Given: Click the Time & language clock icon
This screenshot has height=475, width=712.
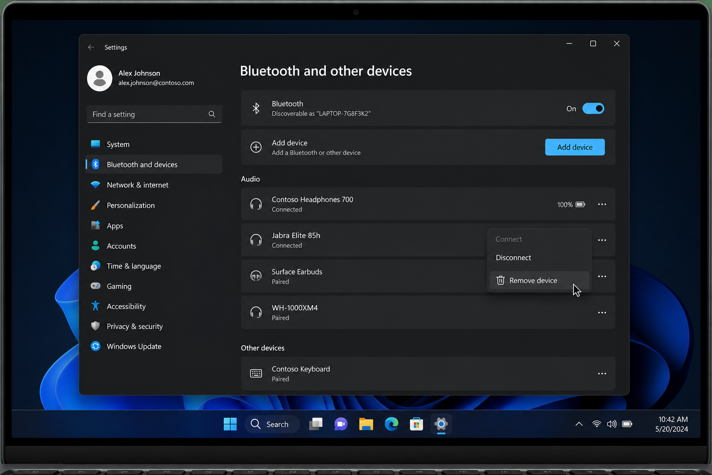Looking at the screenshot, I should click(95, 266).
